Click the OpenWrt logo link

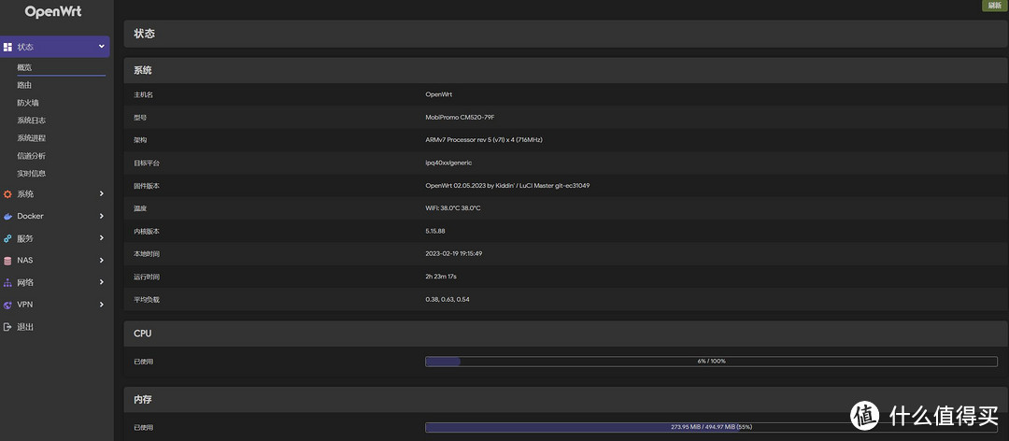pos(53,12)
